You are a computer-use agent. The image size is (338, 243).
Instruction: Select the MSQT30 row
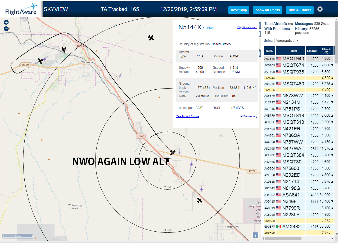click(299, 162)
